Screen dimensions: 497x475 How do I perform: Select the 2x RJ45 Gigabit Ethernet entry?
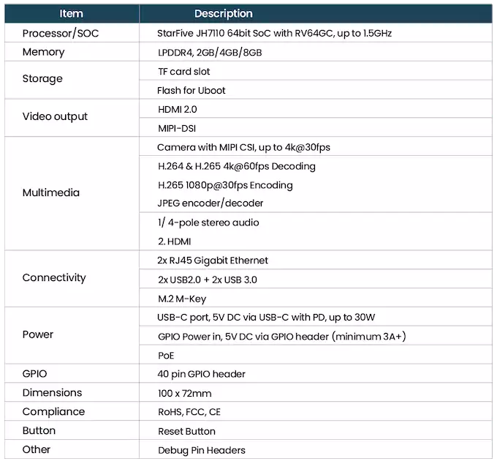213,261
